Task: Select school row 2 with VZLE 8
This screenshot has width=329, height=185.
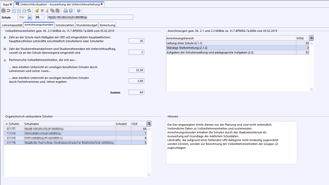Action: pyautogui.click(x=75, y=138)
